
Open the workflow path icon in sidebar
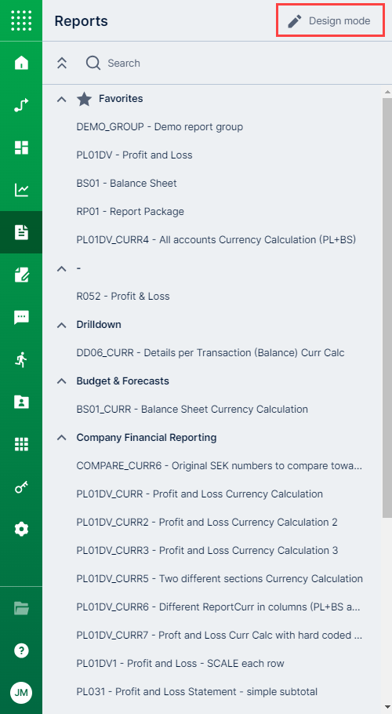[x=21, y=105]
